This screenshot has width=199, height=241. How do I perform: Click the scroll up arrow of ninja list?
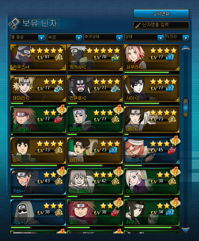186,47
